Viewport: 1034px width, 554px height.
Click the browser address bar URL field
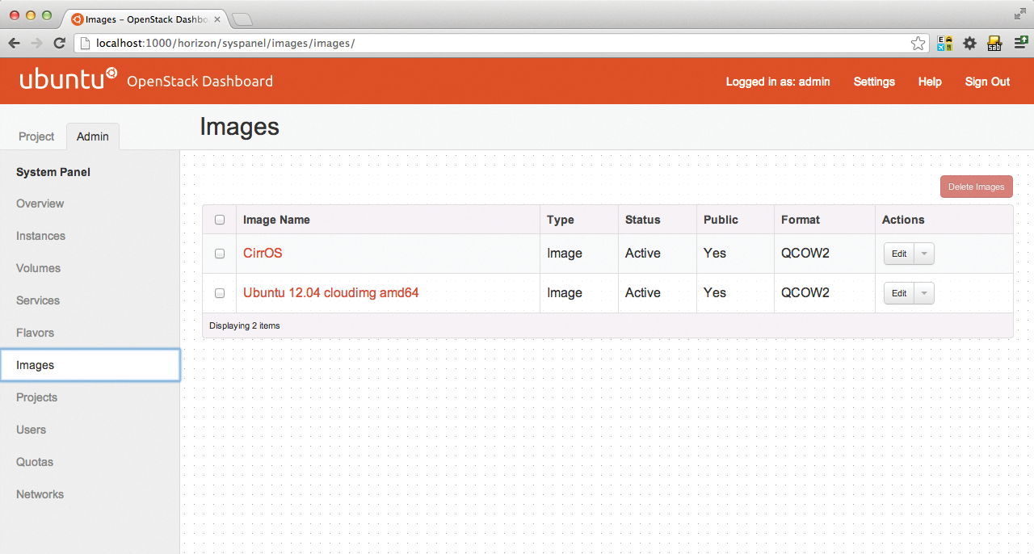(x=485, y=44)
